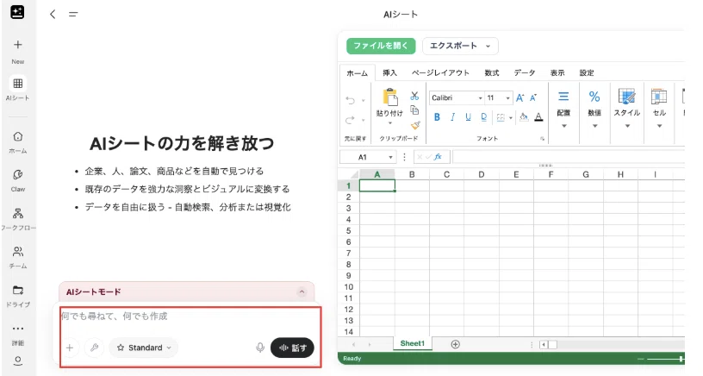Open the A1 name box dropdown

(390, 157)
